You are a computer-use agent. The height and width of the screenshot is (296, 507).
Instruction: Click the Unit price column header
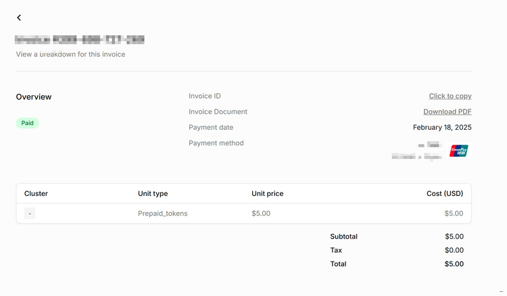click(267, 193)
